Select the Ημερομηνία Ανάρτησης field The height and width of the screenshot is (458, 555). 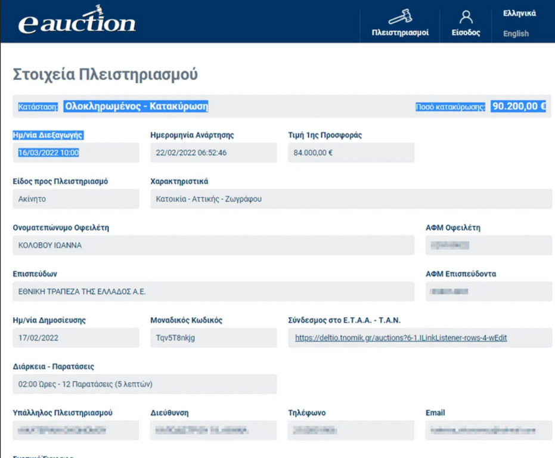pyautogui.click(x=213, y=153)
